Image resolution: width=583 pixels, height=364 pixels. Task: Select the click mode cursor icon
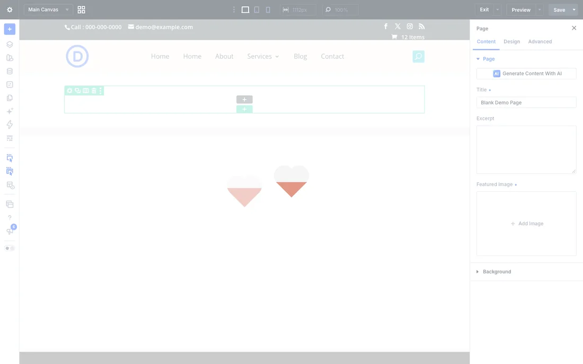click(10, 158)
